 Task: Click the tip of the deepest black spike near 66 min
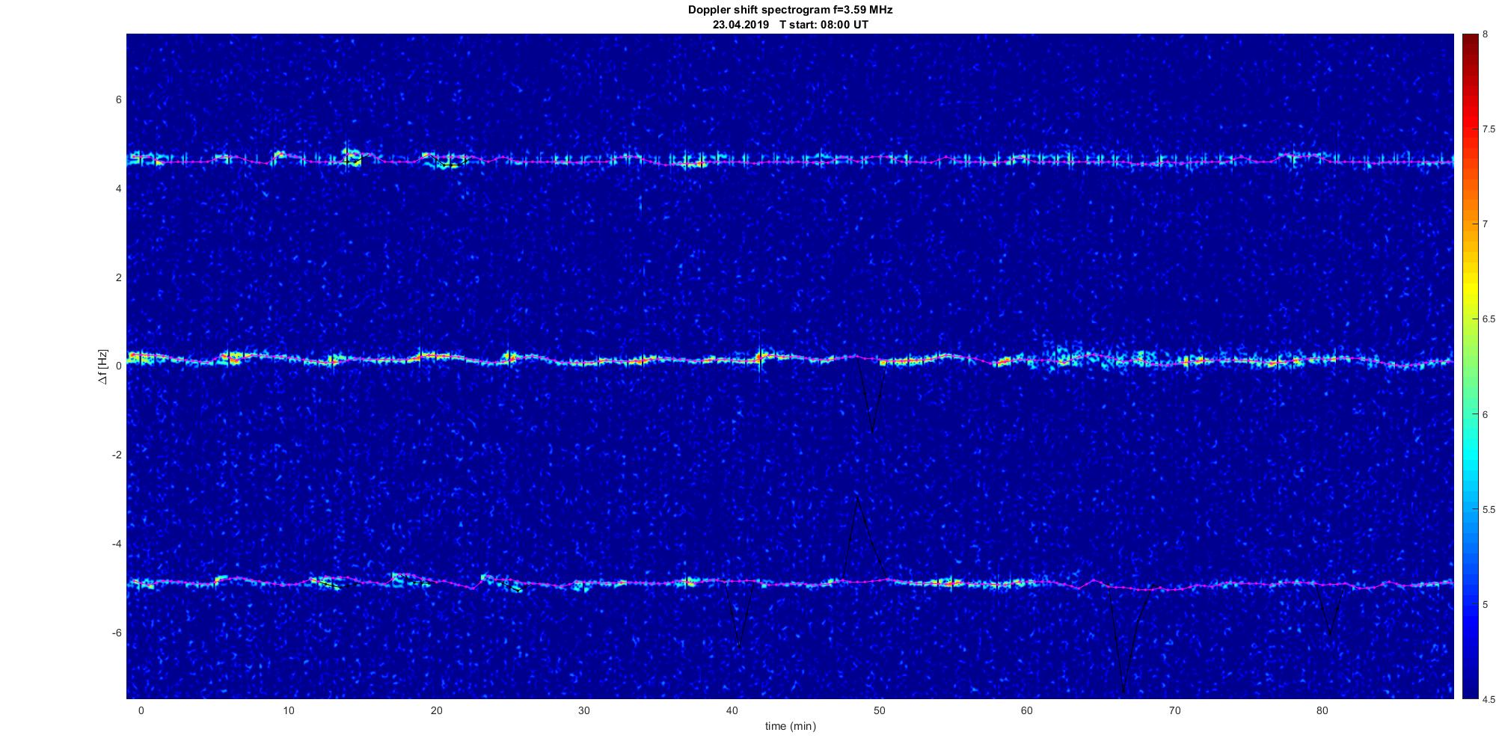1123,692
